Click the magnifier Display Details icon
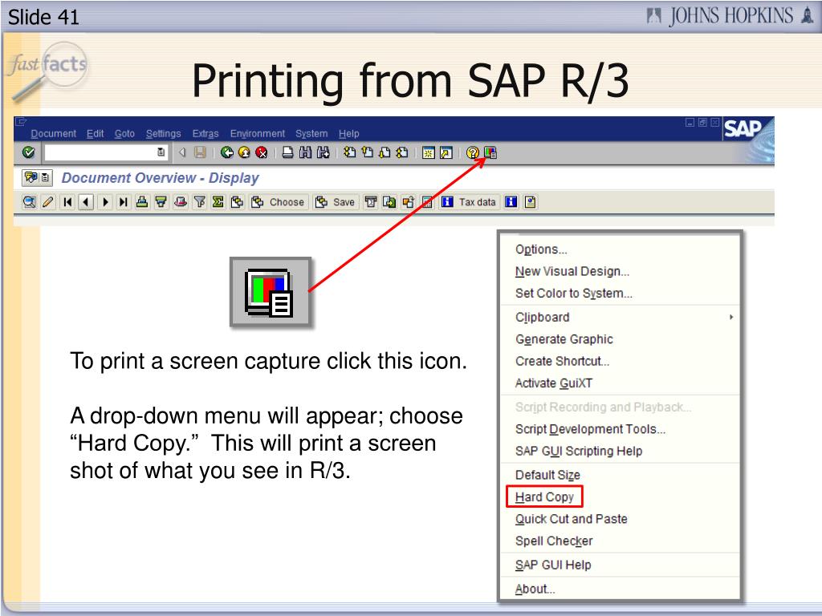The width and height of the screenshot is (822, 616). (30, 202)
